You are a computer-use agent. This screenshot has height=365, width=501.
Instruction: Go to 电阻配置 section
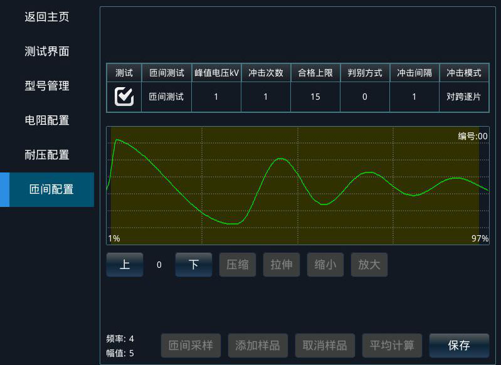tap(46, 120)
